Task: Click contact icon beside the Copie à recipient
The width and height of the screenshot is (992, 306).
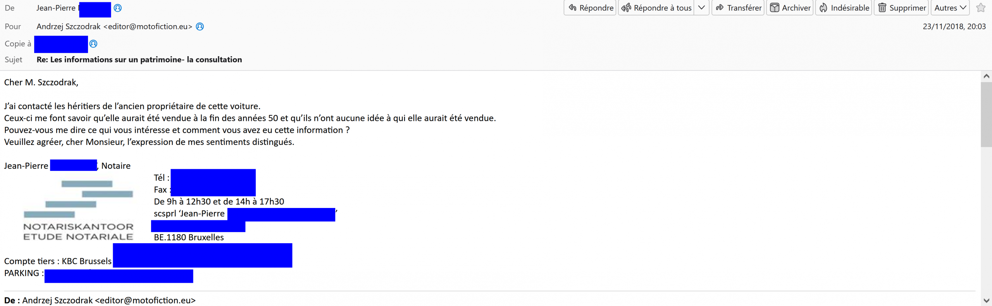Action: 93,44
